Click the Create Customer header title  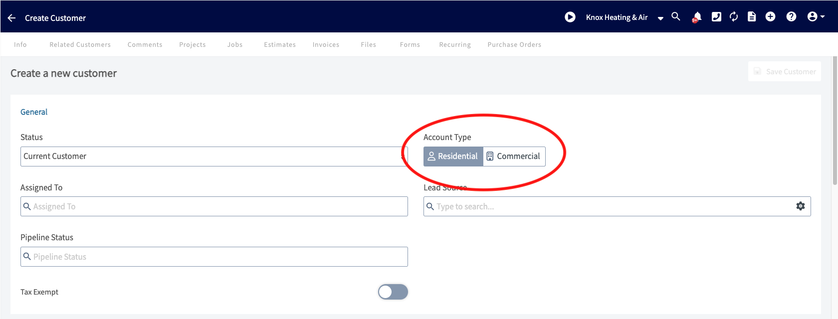tap(55, 18)
